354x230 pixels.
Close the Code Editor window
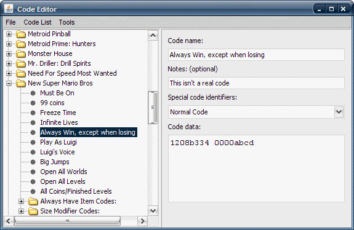click(x=343, y=9)
